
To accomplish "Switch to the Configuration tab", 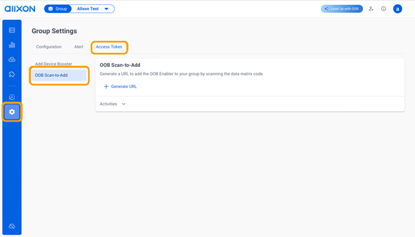I will coord(49,47).
